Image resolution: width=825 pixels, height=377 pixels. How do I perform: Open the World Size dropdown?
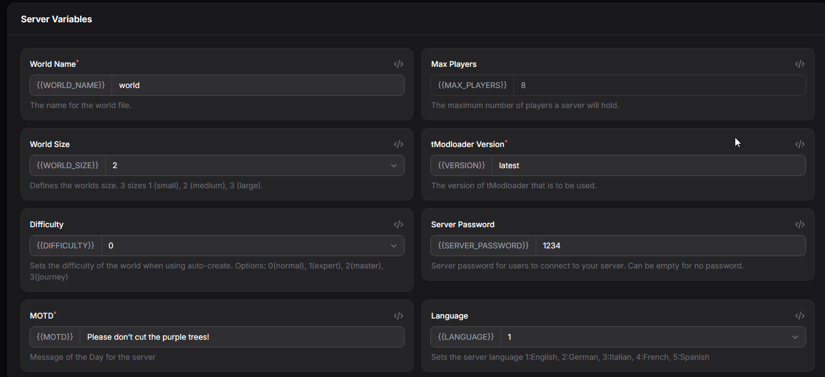coord(254,165)
